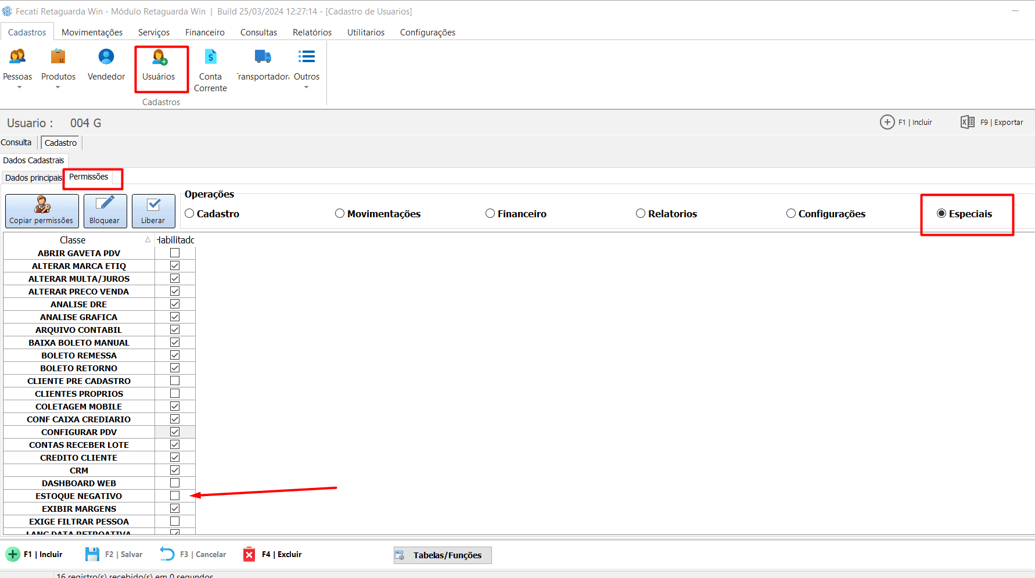Enable the ESTOQUE NEGATIVO checkbox
1035x578 pixels.
coord(175,496)
